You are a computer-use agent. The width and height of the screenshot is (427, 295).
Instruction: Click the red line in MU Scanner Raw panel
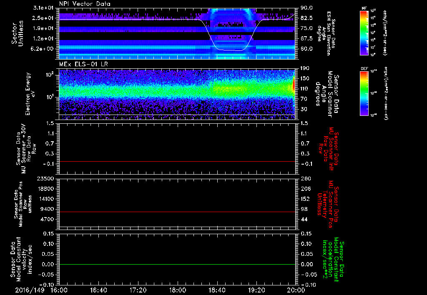pos(177,161)
